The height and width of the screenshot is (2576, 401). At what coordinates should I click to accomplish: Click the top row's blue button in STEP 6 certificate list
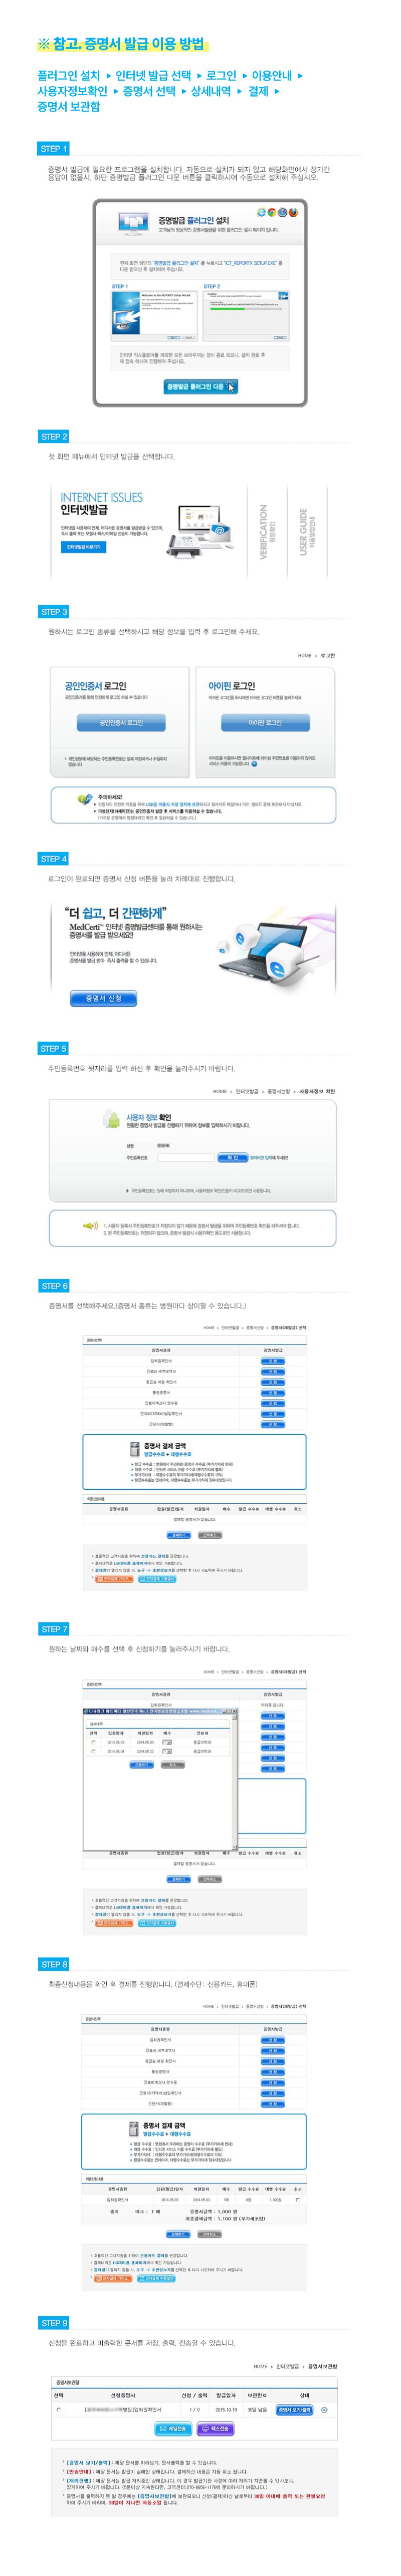click(273, 1361)
